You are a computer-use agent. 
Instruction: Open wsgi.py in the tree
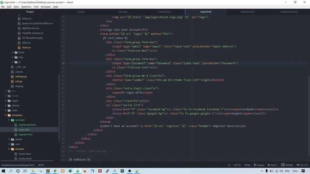pyautogui.click(x=19, y=86)
